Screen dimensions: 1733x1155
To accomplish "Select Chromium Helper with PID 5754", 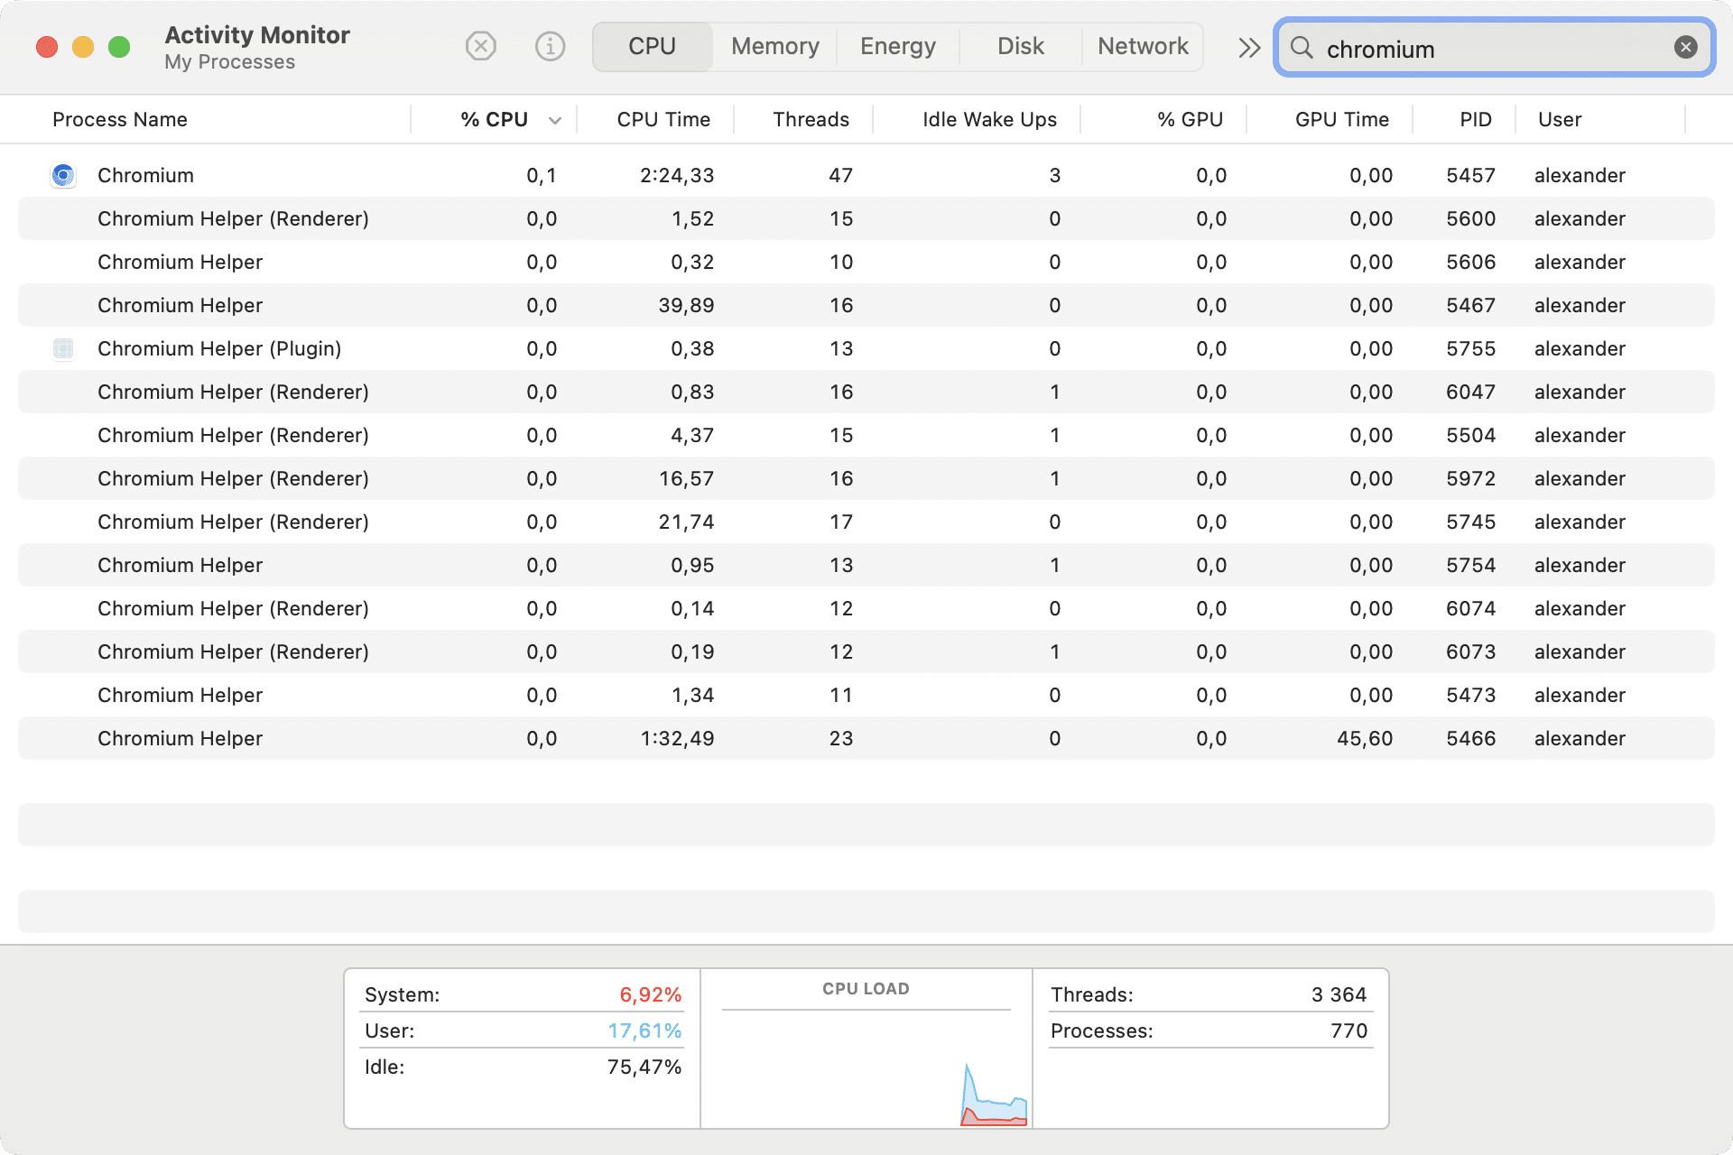I will [x=866, y=565].
